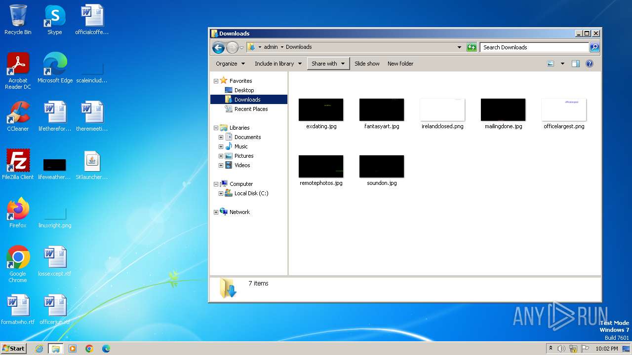The width and height of the screenshot is (632, 355).
Task: Open the Organize dropdown menu
Action: point(230,64)
